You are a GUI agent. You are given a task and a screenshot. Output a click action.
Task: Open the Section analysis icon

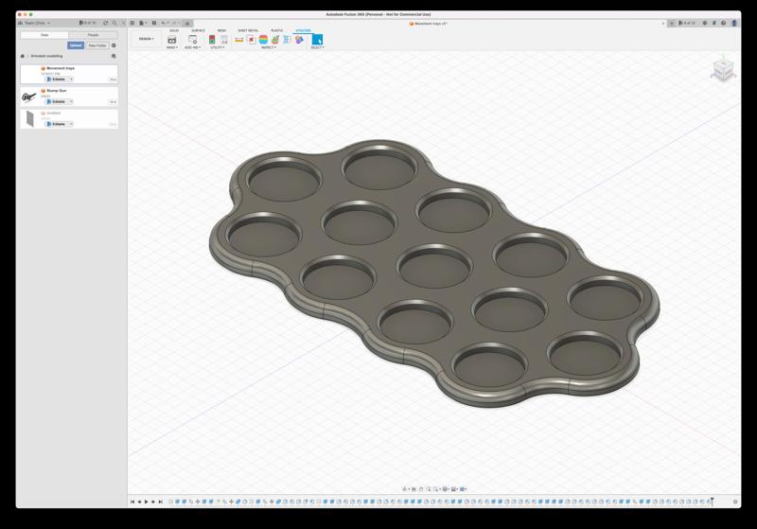pyautogui.click(x=288, y=40)
